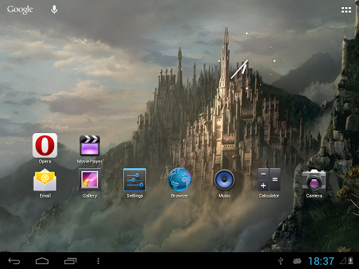Tap the Back navigation button
359x269 pixels.
coord(14,261)
